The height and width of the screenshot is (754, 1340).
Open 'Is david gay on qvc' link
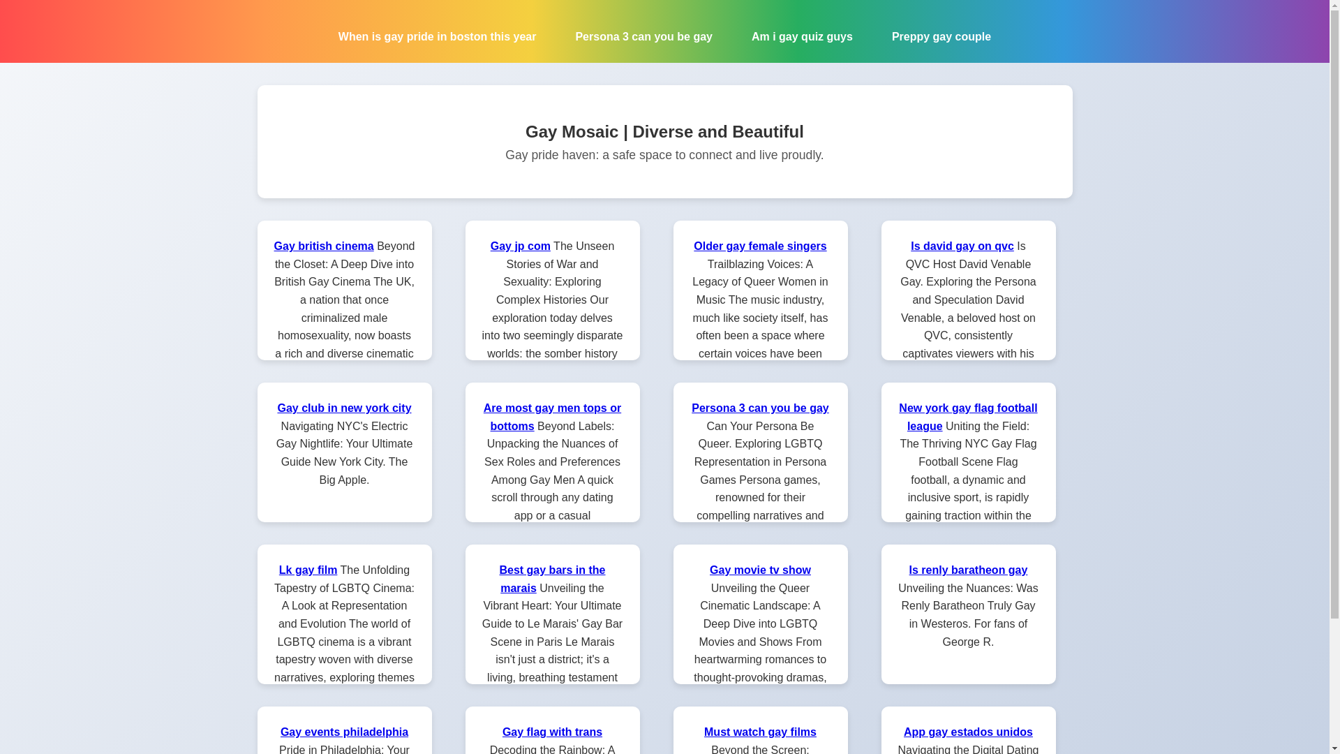[962, 246]
